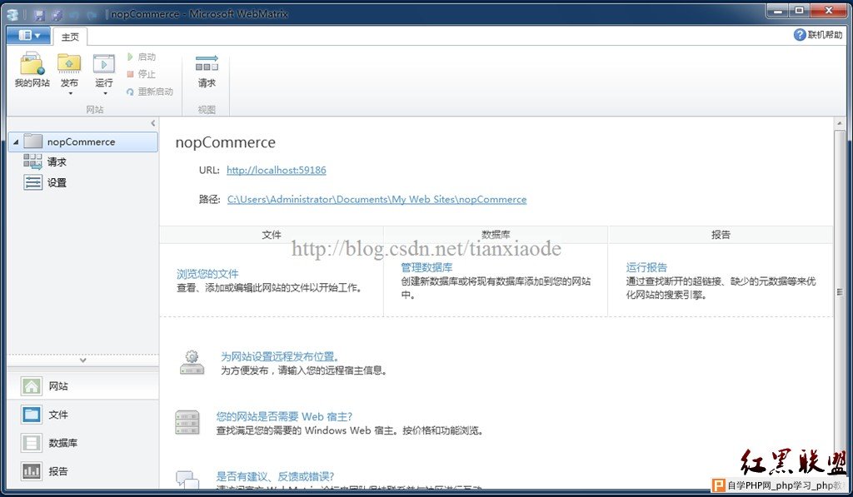Click the 为网站设置远程发布位置 link

click(x=280, y=356)
